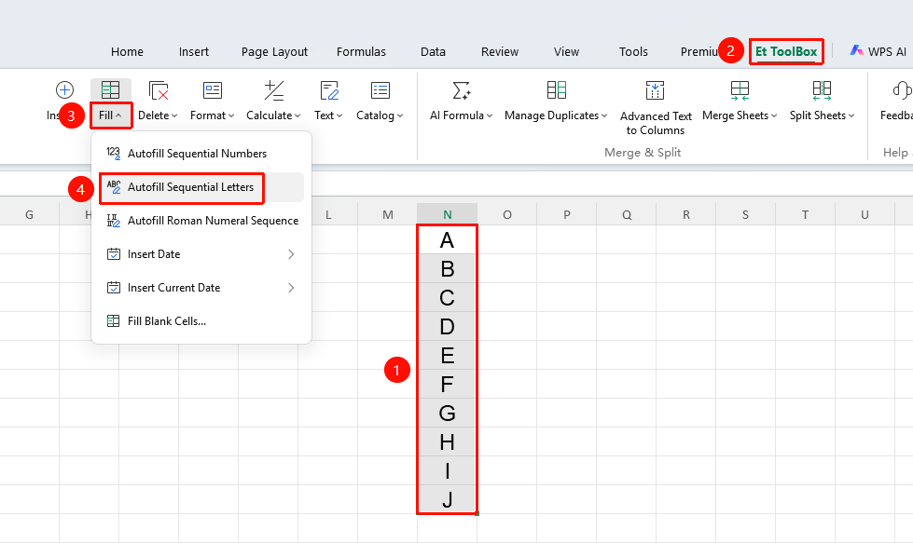Image resolution: width=913 pixels, height=543 pixels.
Task: Switch to the Home tab
Action: coord(127,52)
